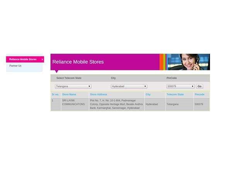The width and height of the screenshot is (232, 174).
Task: Open the 500079 pincode dropdown
Action: click(181, 86)
